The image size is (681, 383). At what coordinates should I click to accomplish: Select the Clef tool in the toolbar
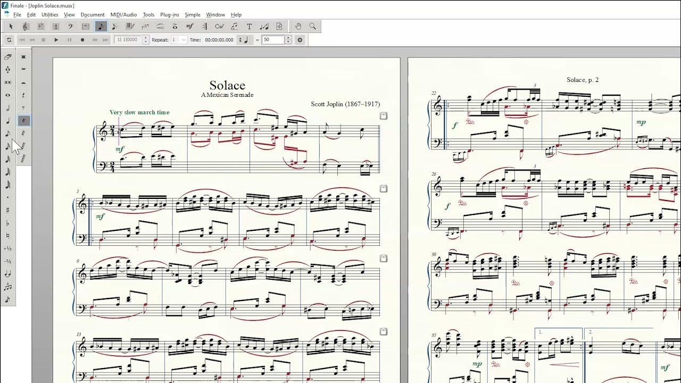[x=71, y=26]
